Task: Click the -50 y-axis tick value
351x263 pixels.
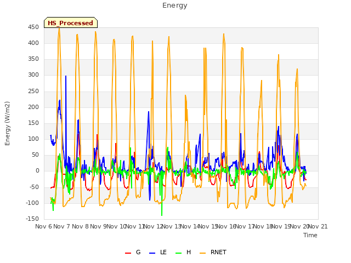Action: (35, 187)
